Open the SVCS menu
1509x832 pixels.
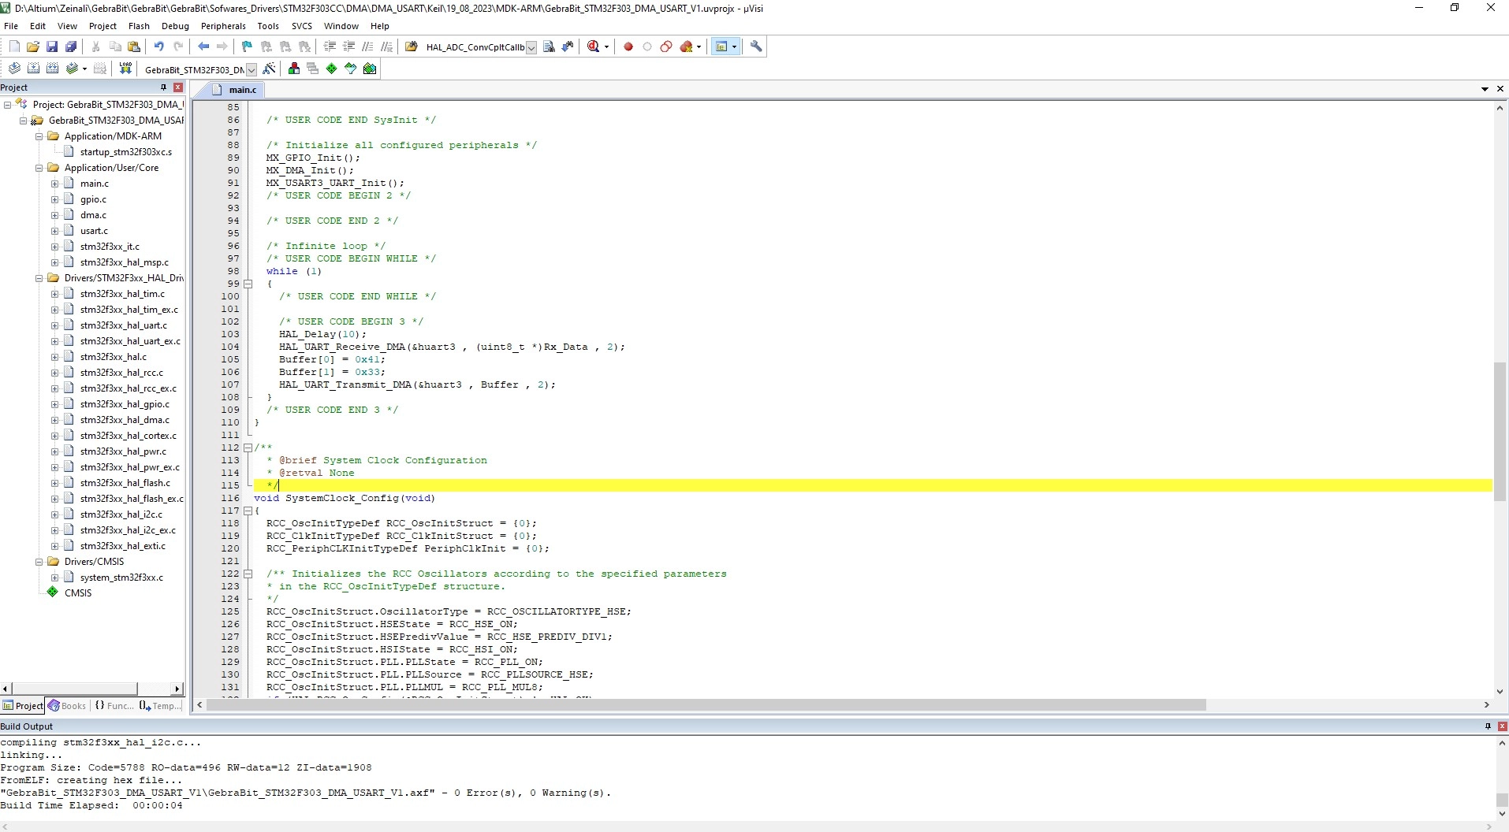[302, 26]
